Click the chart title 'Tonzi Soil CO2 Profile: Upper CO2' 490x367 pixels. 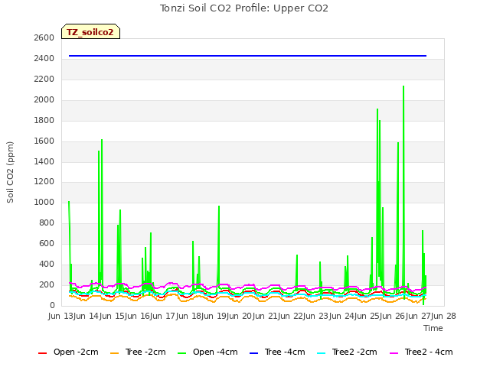pyautogui.click(x=244, y=8)
